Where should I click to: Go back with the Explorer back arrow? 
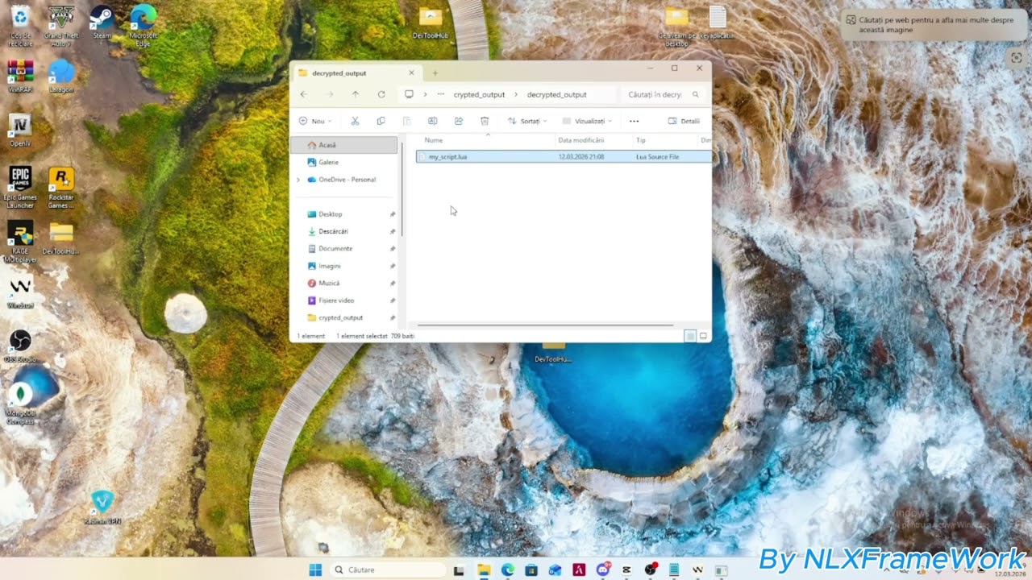pos(303,94)
